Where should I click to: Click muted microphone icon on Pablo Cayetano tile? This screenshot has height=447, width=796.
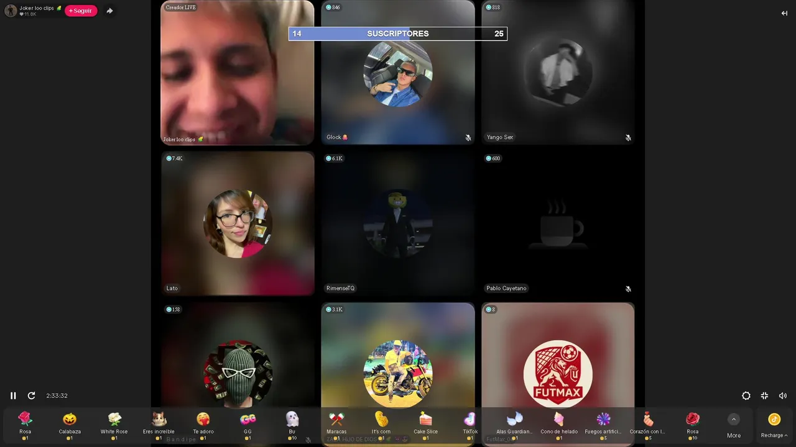click(x=628, y=289)
